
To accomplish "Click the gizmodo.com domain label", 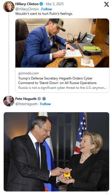I will (x=28, y=73).
